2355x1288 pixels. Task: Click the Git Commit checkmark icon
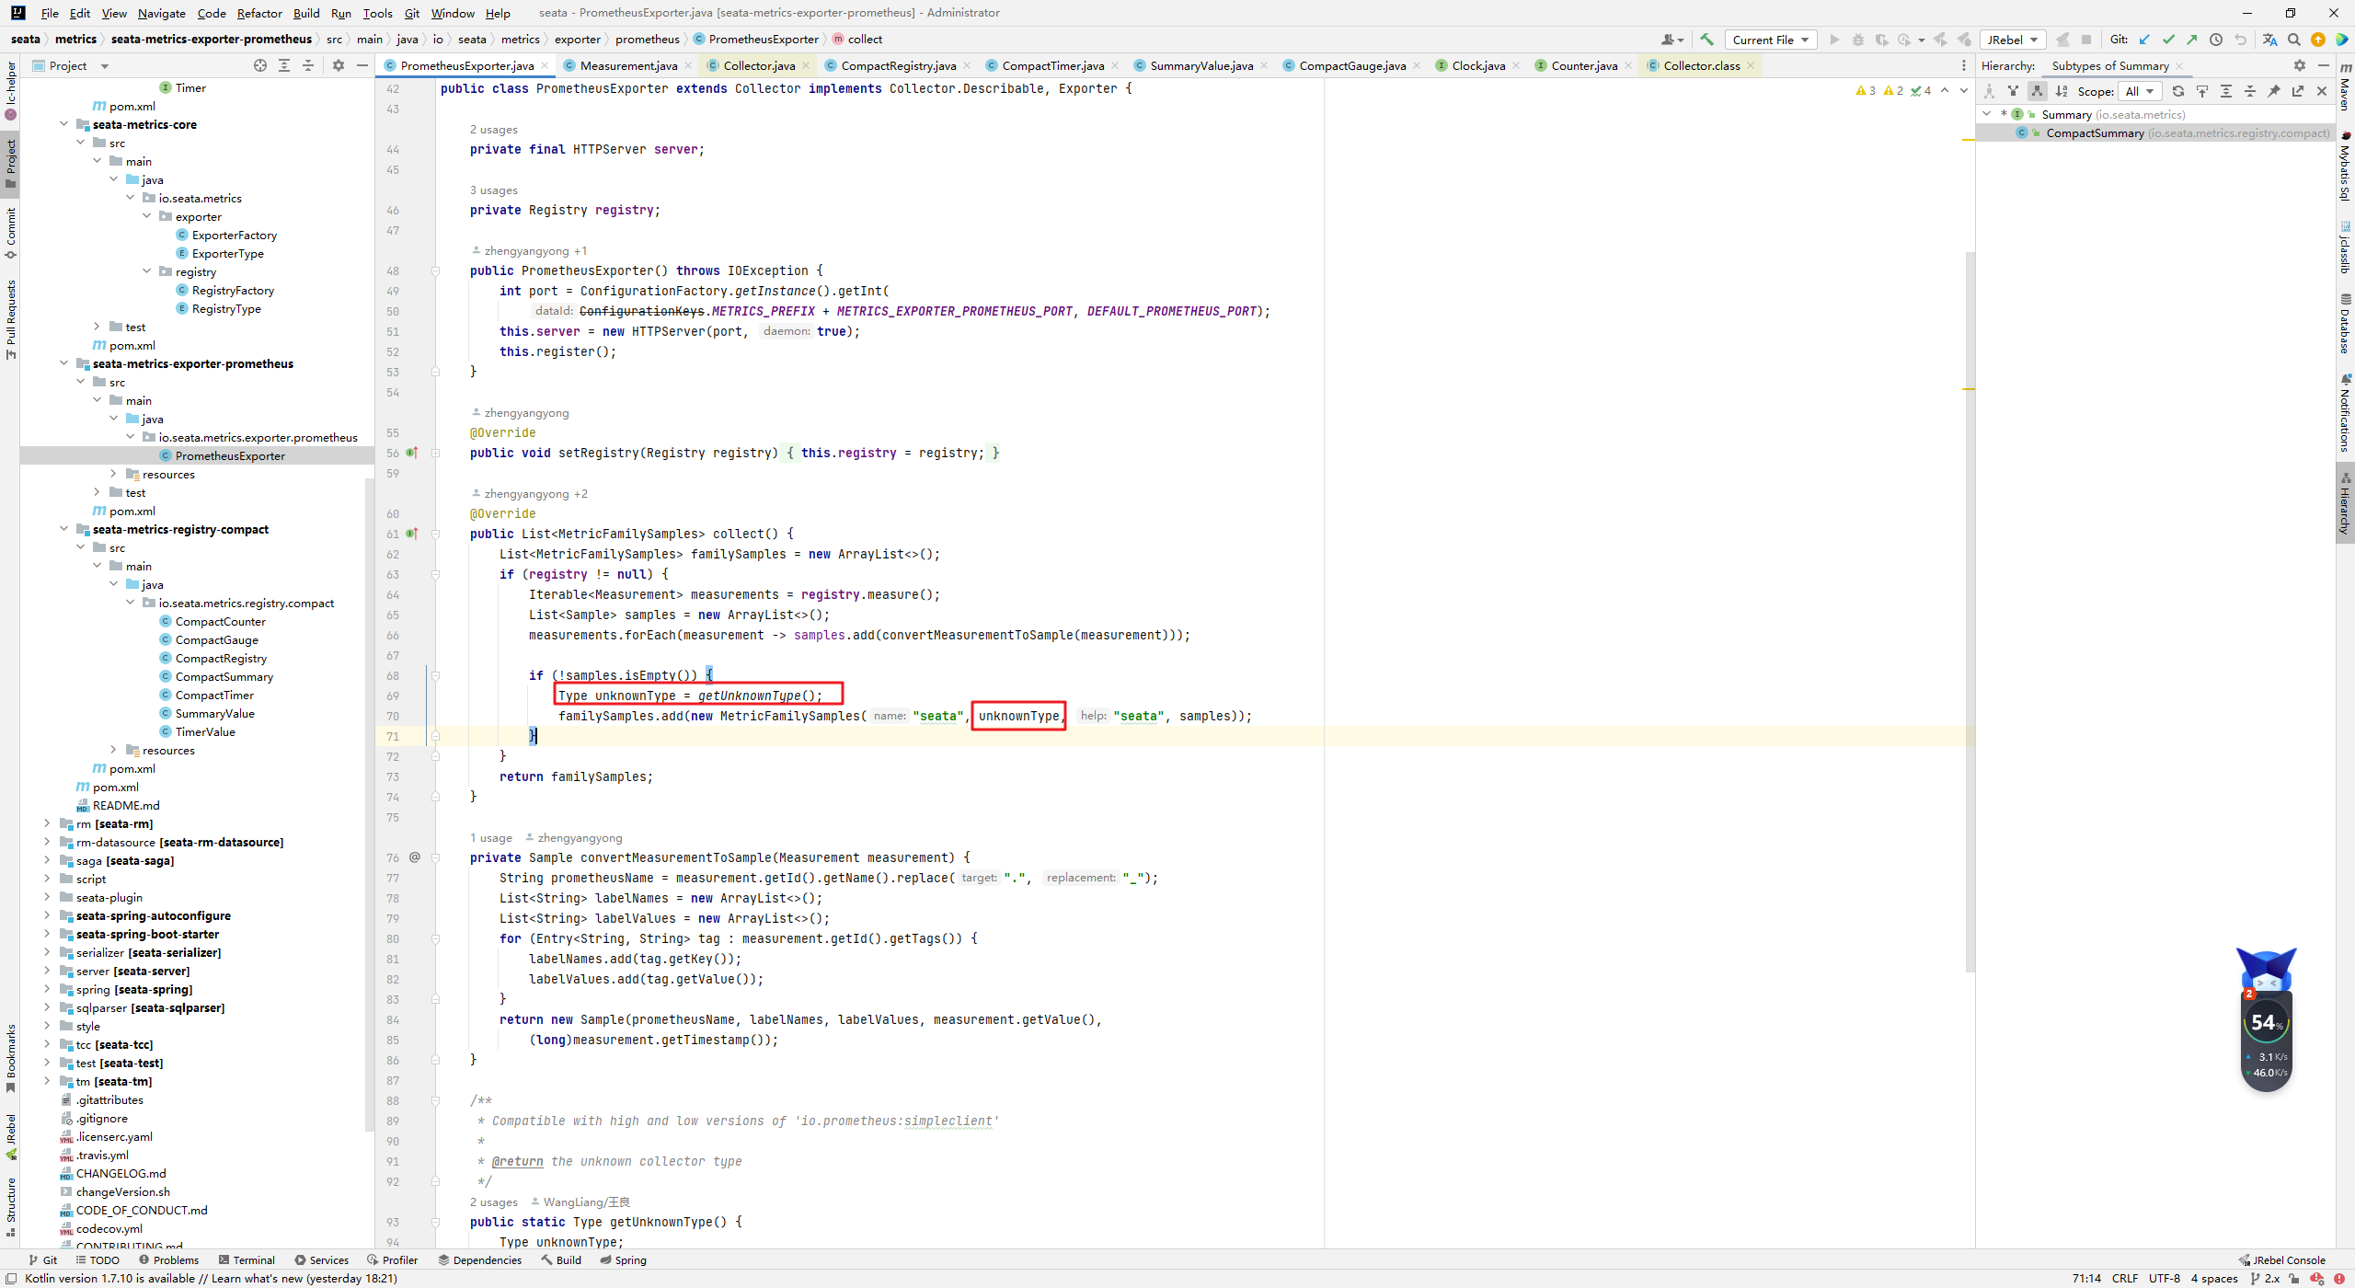(2169, 40)
